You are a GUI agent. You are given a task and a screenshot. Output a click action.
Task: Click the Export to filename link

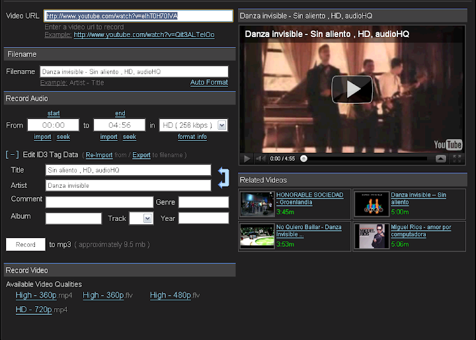point(141,155)
